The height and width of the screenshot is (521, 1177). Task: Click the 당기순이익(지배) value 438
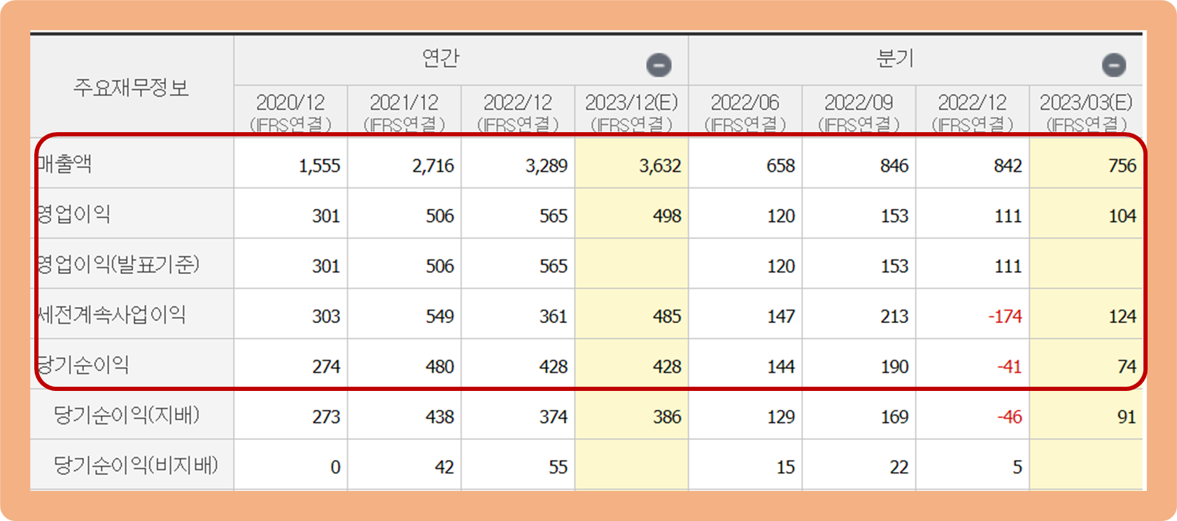point(440,418)
